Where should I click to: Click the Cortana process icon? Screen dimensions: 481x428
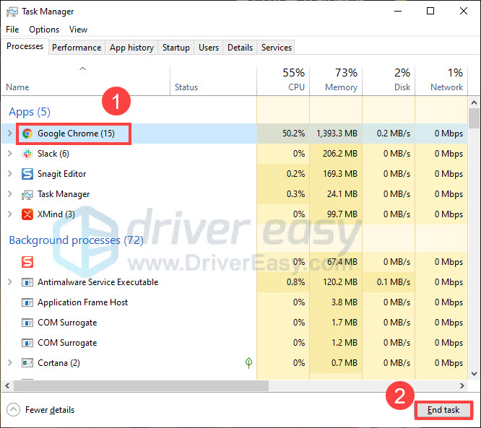click(x=27, y=363)
